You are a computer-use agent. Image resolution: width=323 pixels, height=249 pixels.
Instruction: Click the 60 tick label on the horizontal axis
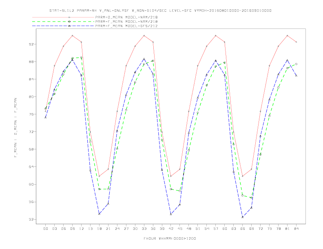225,229
